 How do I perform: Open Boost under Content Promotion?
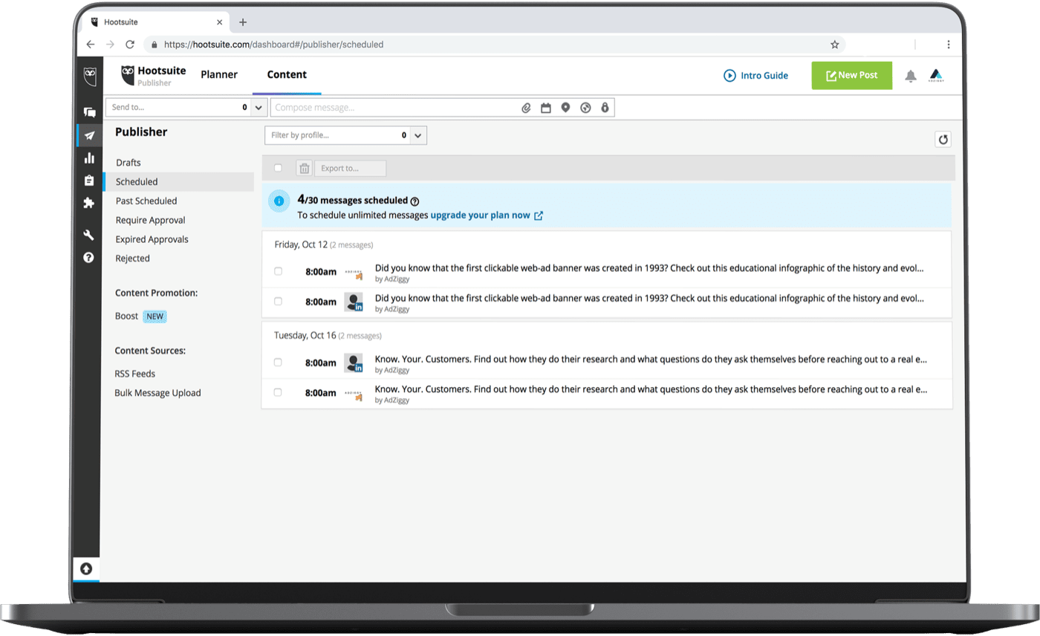pyautogui.click(x=126, y=317)
